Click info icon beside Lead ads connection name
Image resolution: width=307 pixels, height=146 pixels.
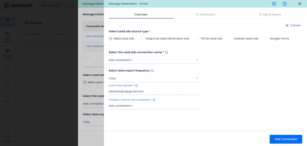coord(167,53)
